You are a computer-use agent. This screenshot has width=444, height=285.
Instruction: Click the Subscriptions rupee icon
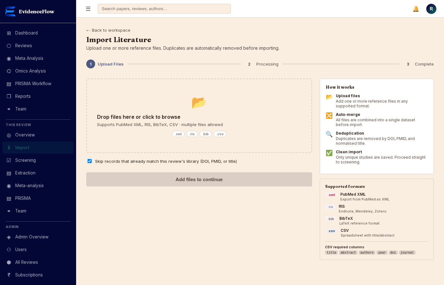(9, 275)
